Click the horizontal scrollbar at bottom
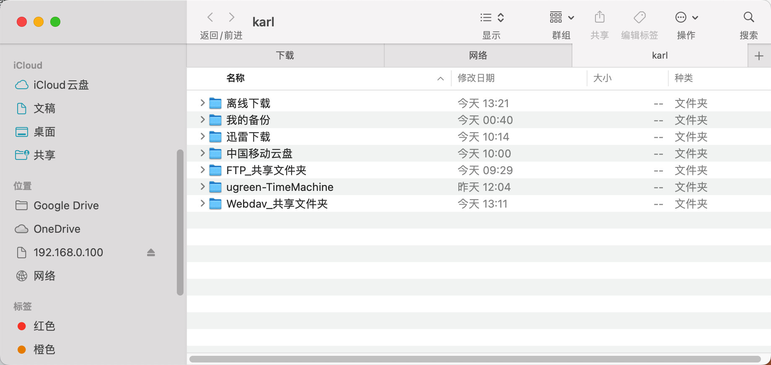 pyautogui.click(x=475, y=359)
